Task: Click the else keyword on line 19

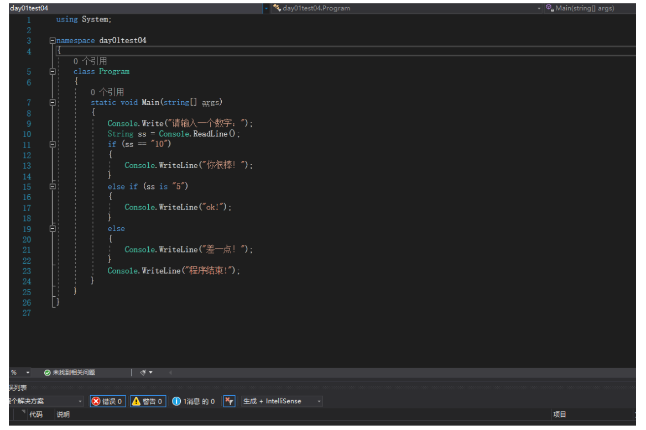Action: tap(116, 229)
